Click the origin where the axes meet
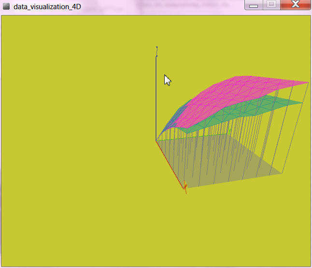 156,141
